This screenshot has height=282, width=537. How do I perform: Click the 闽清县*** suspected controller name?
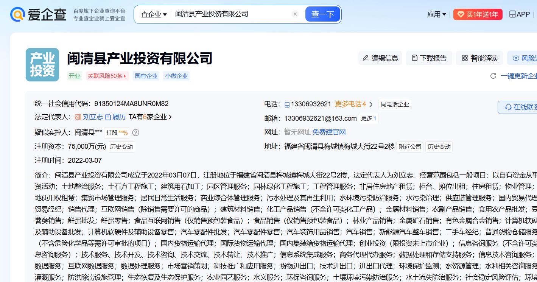pyautogui.click(x=88, y=132)
